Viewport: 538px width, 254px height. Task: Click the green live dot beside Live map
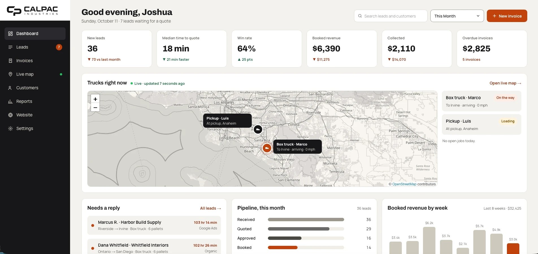tap(61, 74)
